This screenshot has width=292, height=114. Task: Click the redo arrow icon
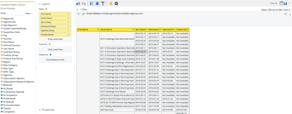84,3
